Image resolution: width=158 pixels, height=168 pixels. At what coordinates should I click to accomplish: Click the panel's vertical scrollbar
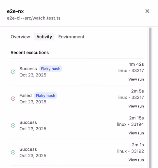(150, 97)
